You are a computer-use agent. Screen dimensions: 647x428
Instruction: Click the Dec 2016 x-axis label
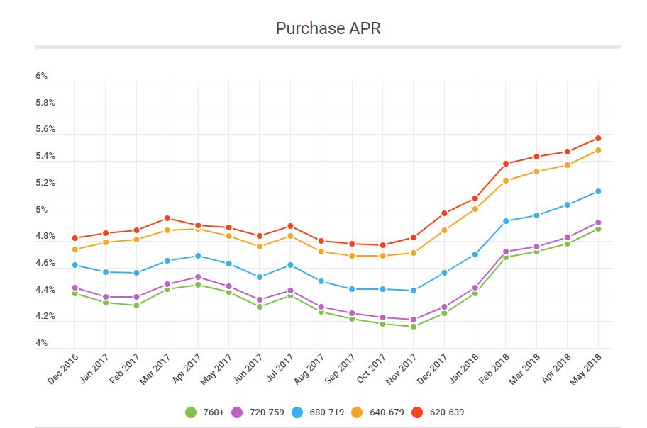(x=64, y=368)
